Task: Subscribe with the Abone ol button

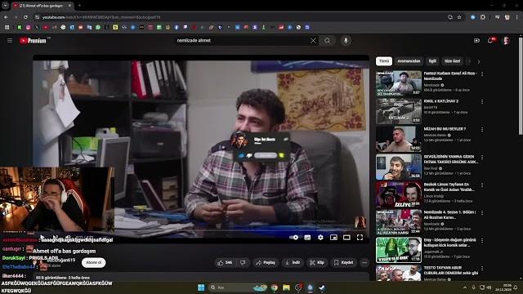Action: point(94,263)
